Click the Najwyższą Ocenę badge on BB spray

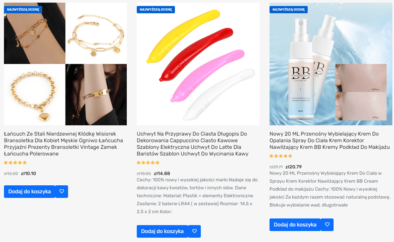(x=289, y=10)
